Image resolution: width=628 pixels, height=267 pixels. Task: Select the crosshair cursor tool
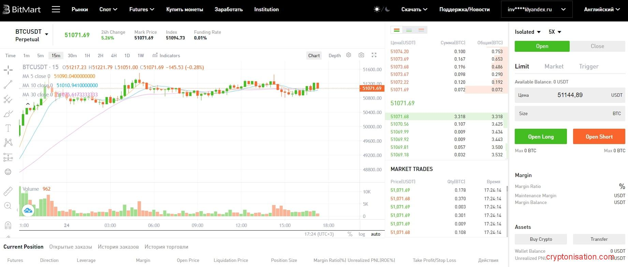[8, 70]
